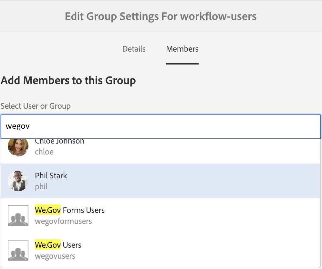Click the "chloe" username text
The image size is (322, 269).
tap(44, 152)
